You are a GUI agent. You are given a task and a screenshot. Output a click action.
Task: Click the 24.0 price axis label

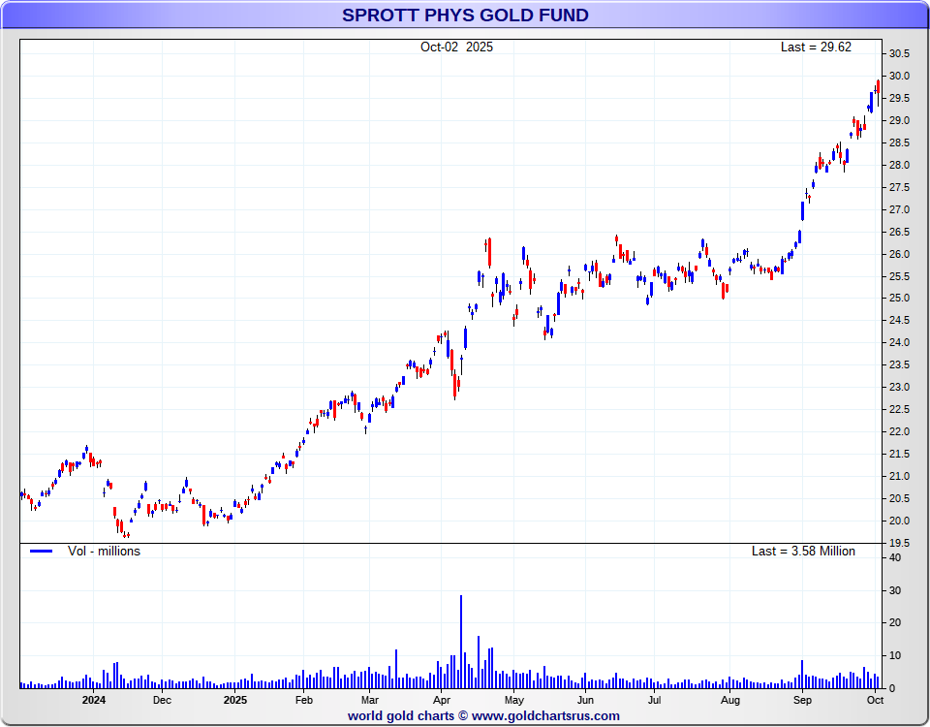pyautogui.click(x=899, y=342)
